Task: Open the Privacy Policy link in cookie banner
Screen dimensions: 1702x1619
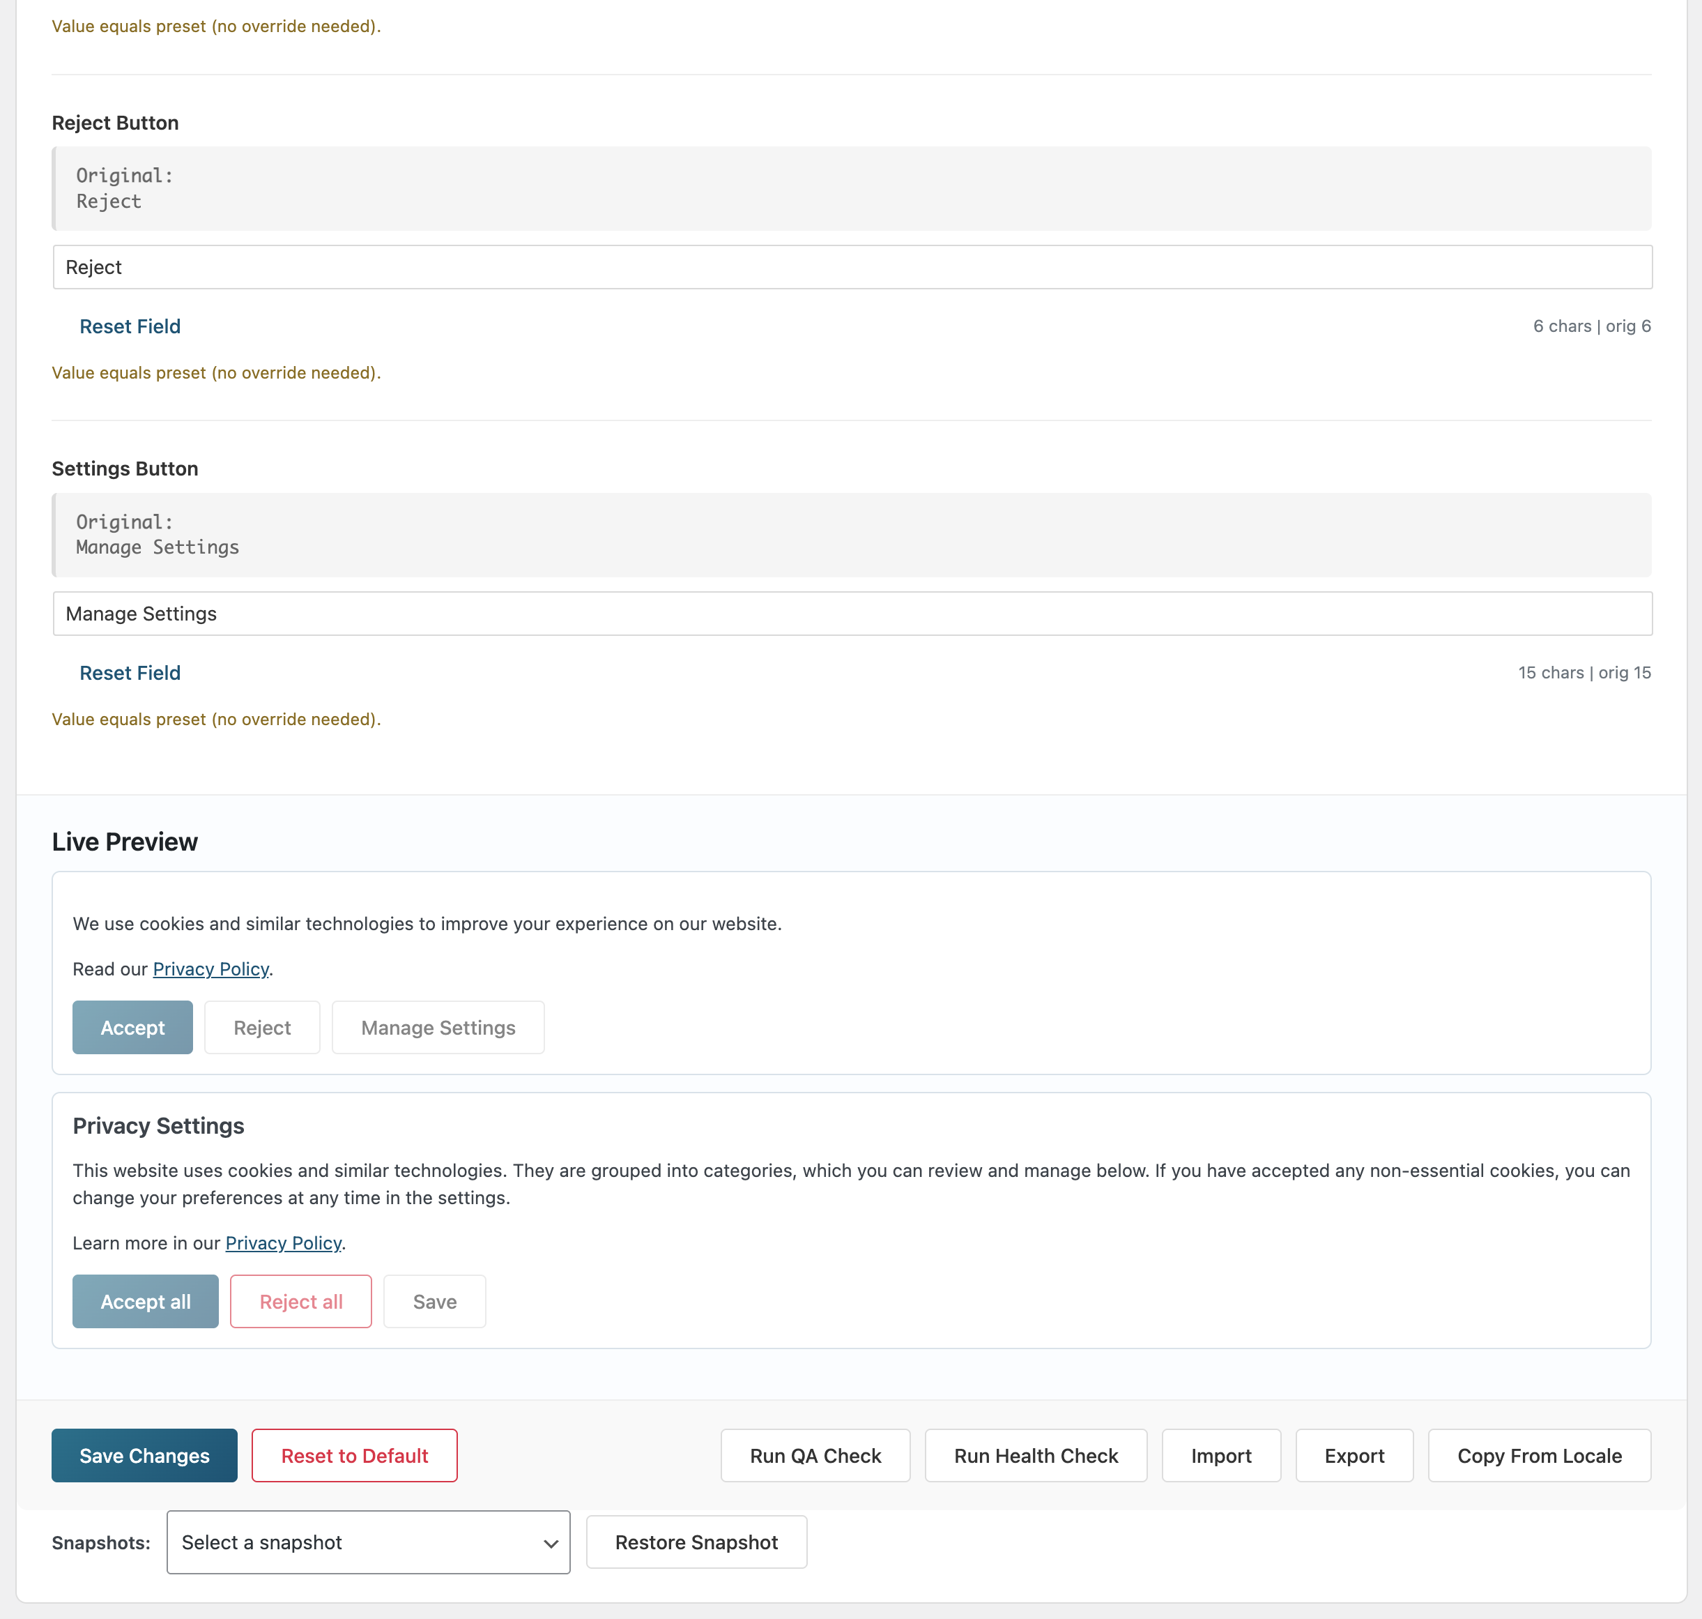Action: (210, 968)
